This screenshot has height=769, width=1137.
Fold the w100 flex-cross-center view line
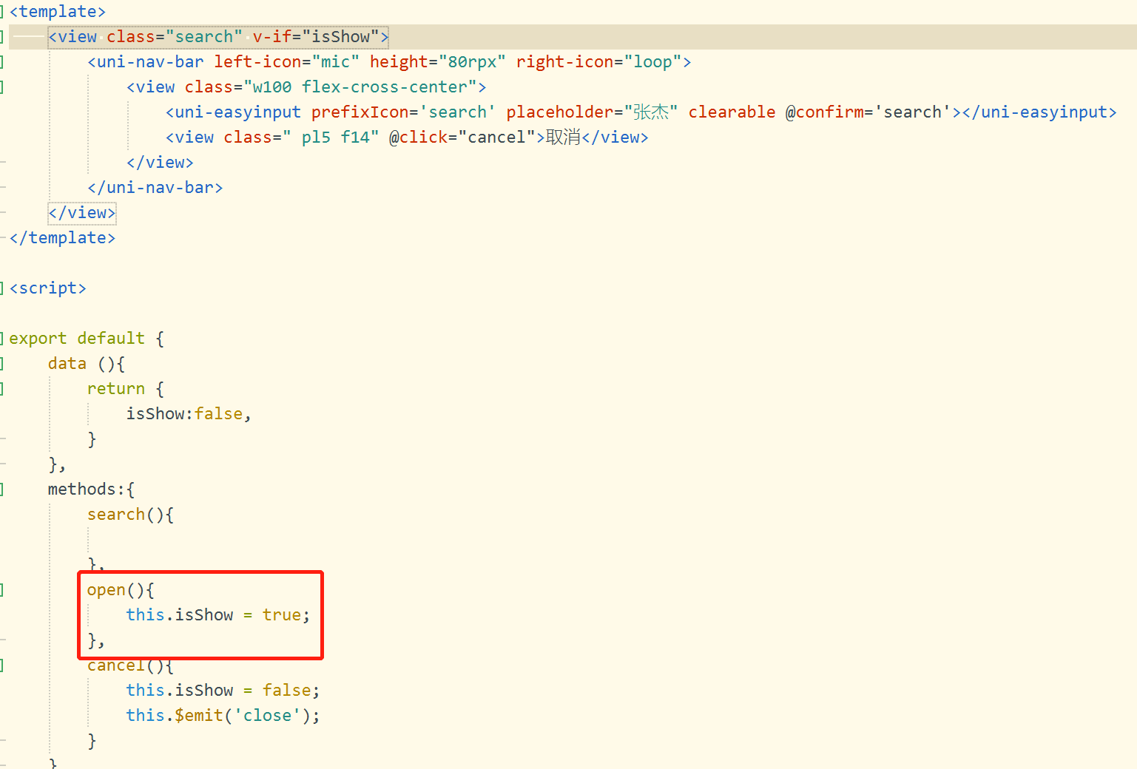coord(2,87)
